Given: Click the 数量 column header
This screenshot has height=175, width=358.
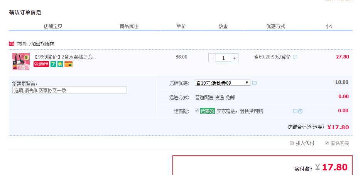Looking at the screenshot, I should tap(223, 27).
